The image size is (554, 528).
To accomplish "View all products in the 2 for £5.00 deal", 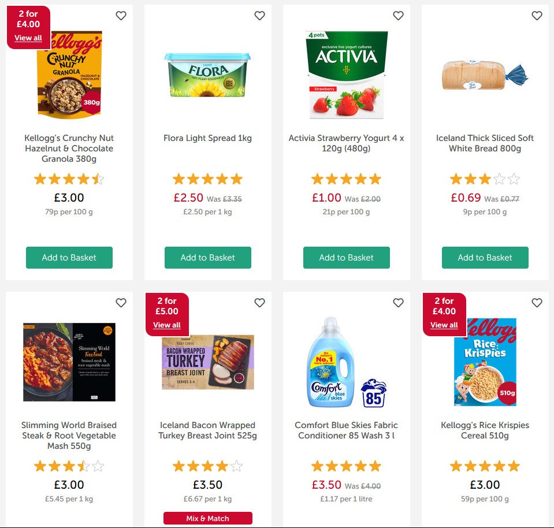I will point(166,325).
